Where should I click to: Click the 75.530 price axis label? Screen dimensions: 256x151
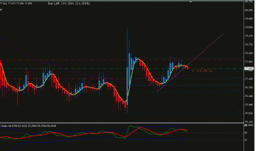(249, 113)
